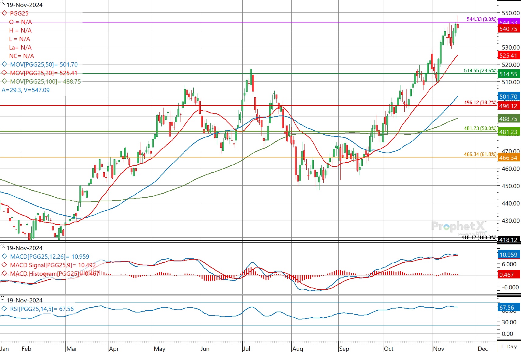Click the 19-Nov-2024 date in the MACD pane
521x352 pixels.
click(25, 248)
